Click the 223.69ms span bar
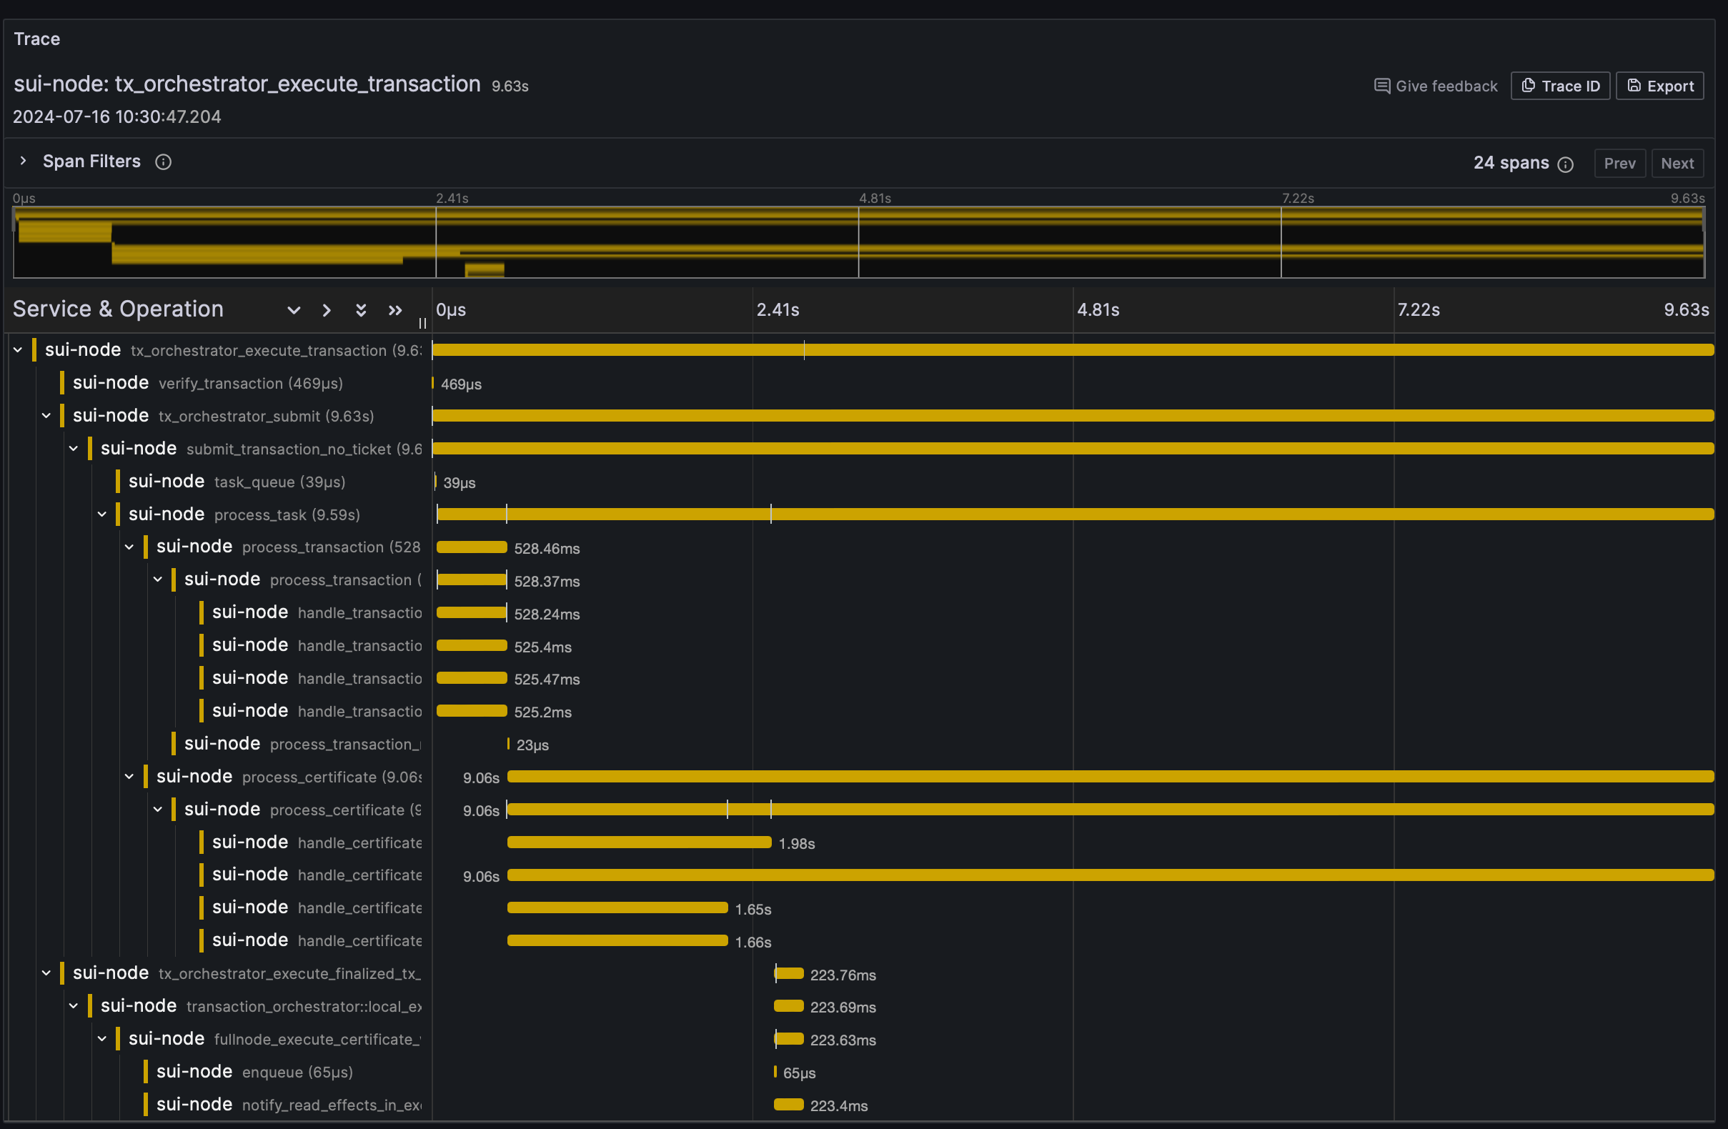1728x1129 pixels. click(x=789, y=1006)
